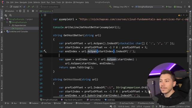Image resolution: width=192 pixels, height=108 pixels.
Task: Click the GetHostBetter breadcrumb
Action: pyautogui.click(x=94, y=100)
